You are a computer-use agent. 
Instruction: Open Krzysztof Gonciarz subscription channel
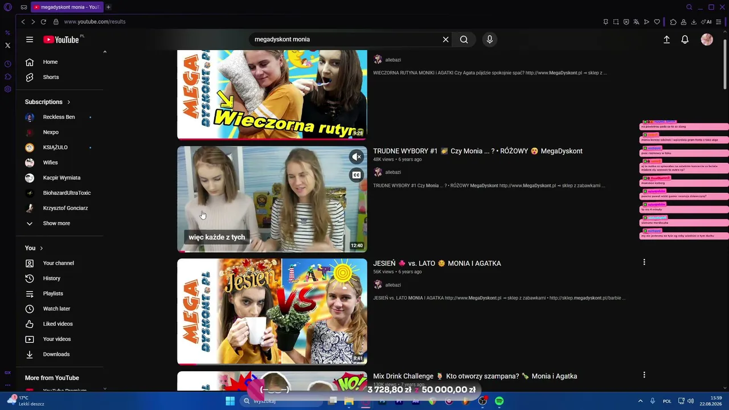pos(60,208)
